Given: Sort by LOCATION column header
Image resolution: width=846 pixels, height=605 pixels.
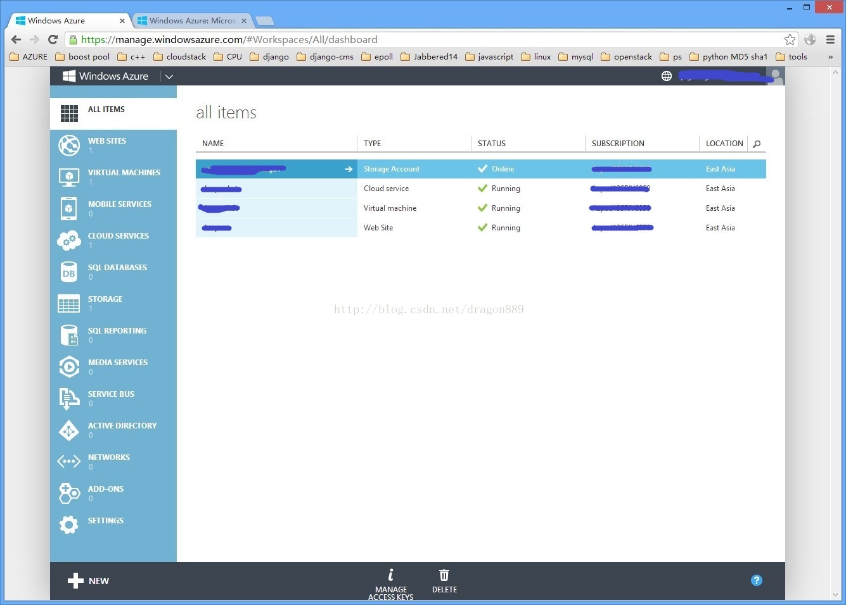Looking at the screenshot, I should 724,144.
